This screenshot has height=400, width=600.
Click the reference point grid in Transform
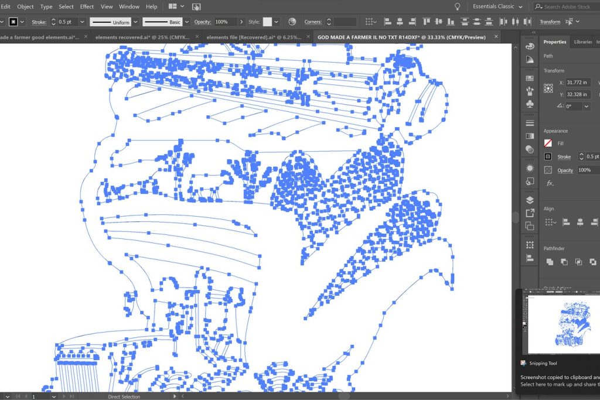pyautogui.click(x=548, y=88)
